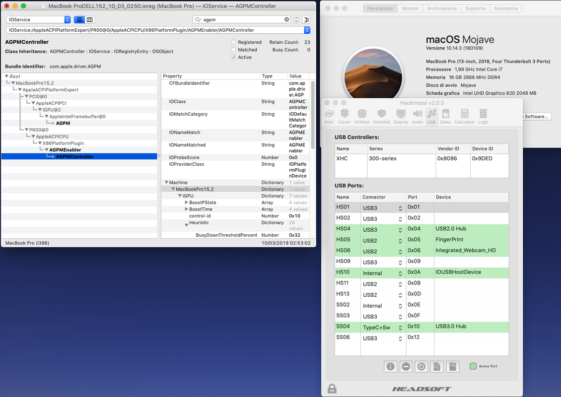Click the remove USB port minus button
Image resolution: width=561 pixels, height=397 pixels.
(406, 366)
